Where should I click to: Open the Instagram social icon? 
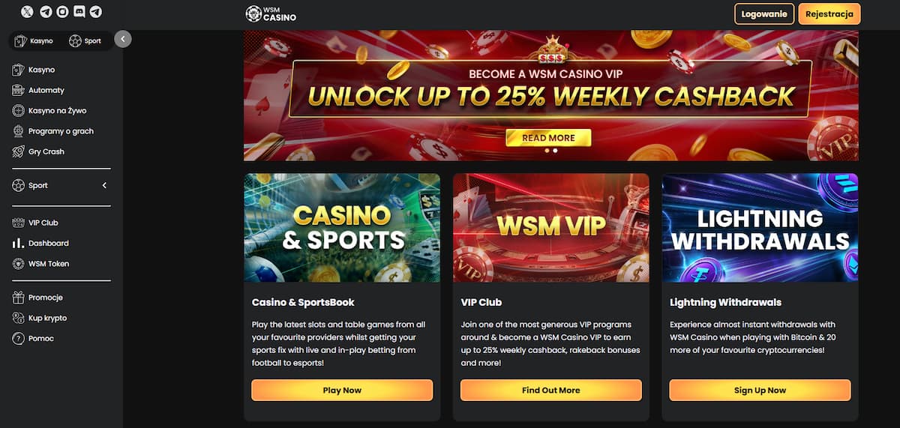tap(62, 12)
